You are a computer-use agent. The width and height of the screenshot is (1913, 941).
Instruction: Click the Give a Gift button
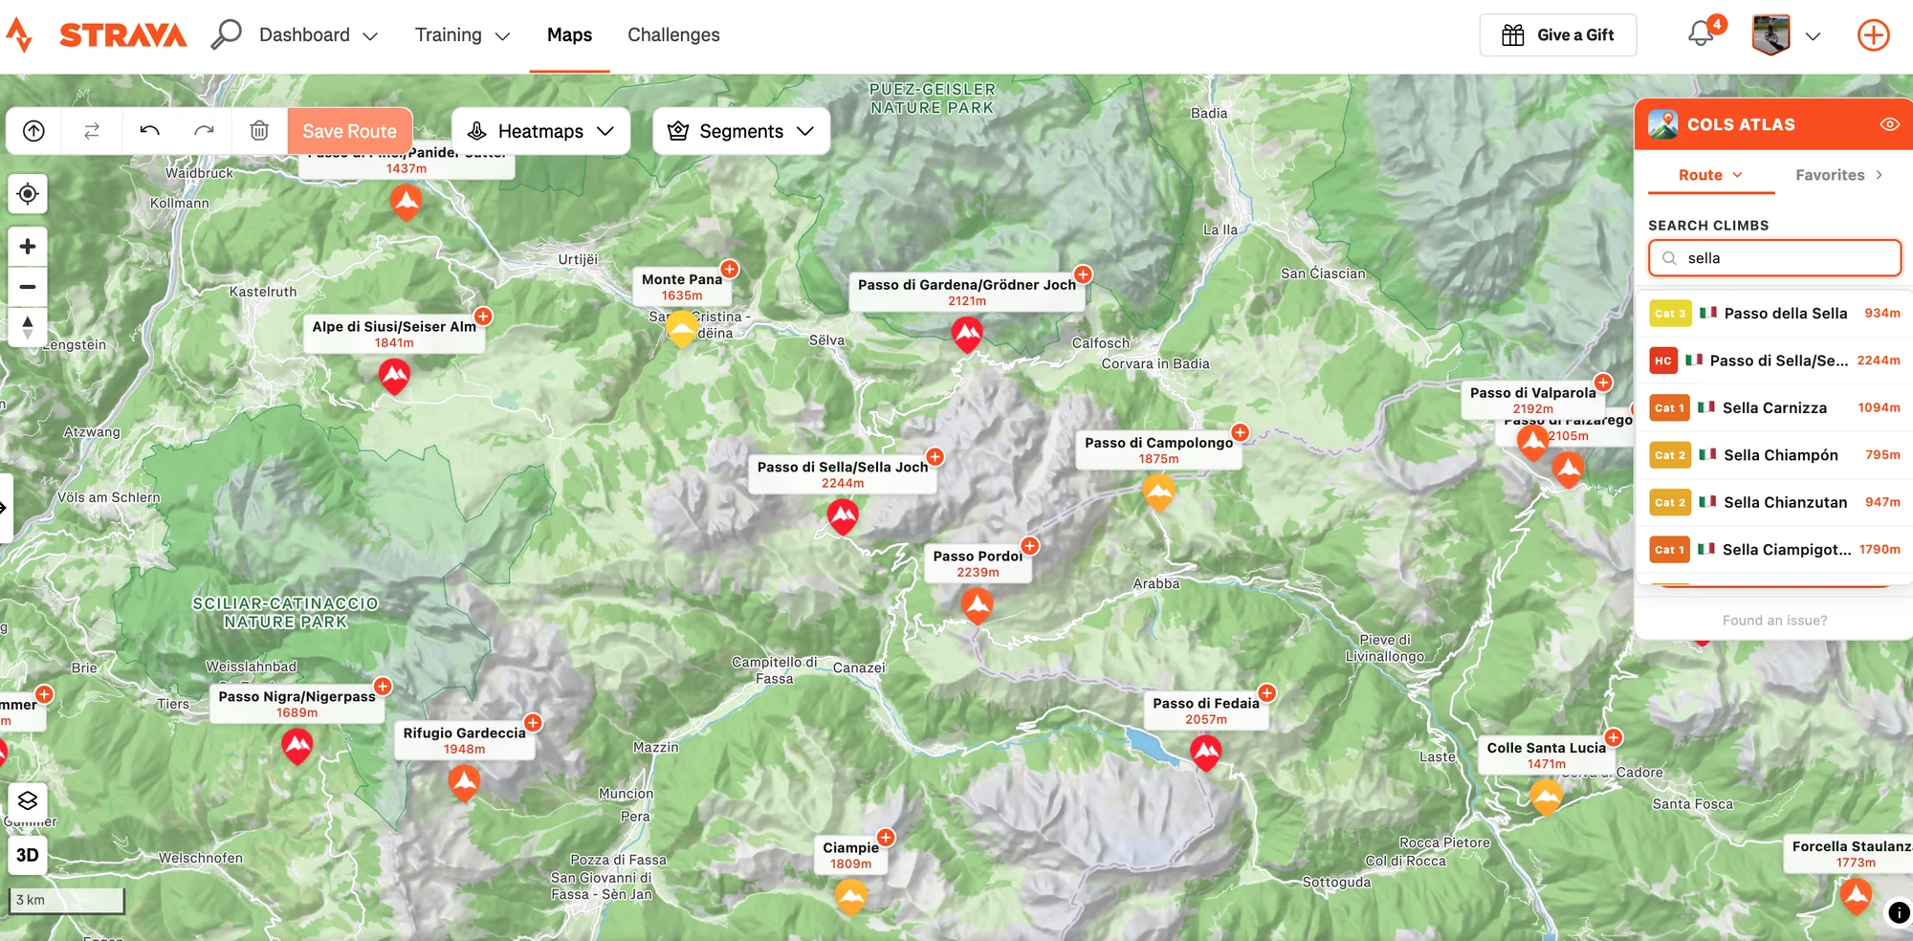(x=1557, y=35)
